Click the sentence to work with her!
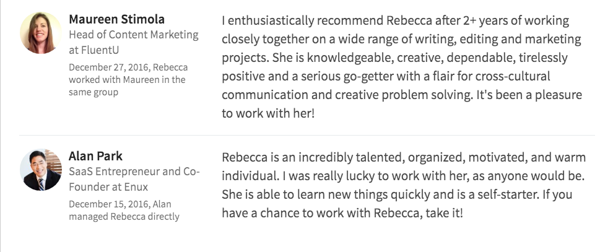 267,114
